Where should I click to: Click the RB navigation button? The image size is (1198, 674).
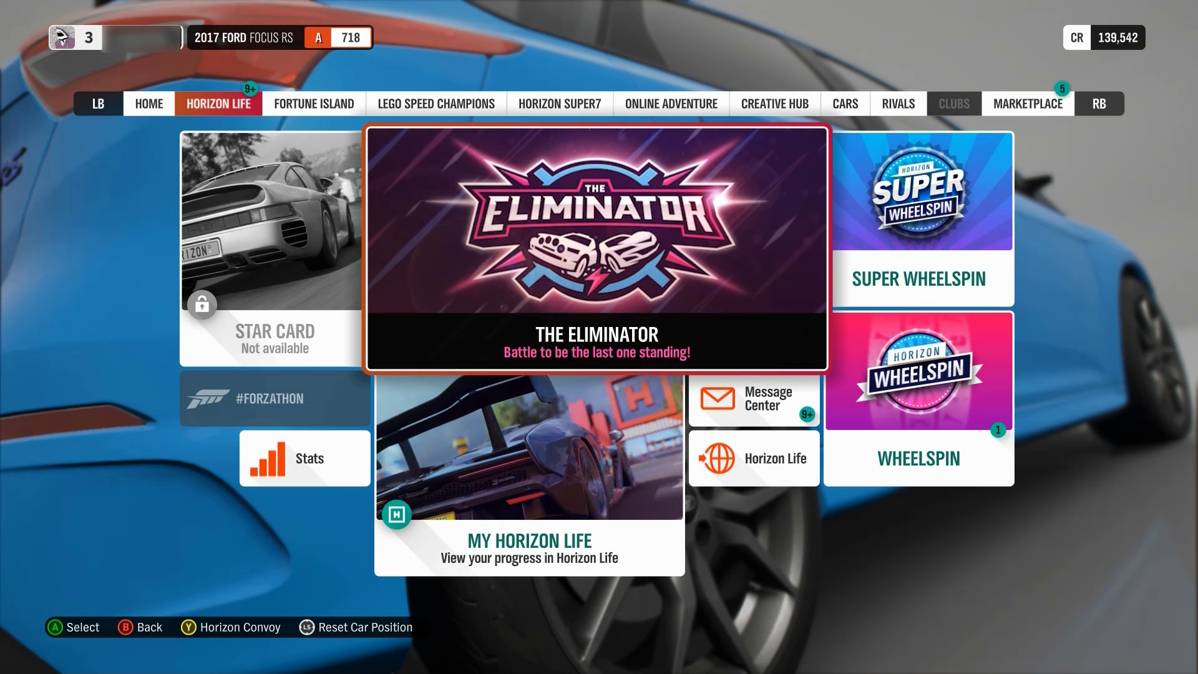[1099, 104]
